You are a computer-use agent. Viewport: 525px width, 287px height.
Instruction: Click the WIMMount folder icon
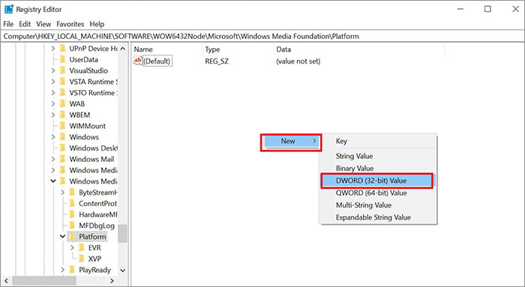[62, 126]
